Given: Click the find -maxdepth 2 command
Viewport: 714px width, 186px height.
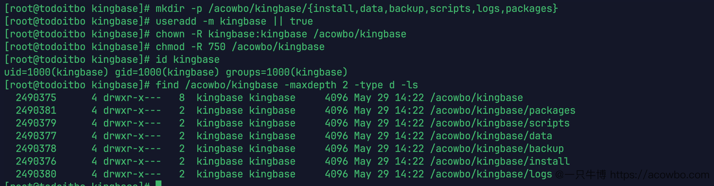Looking at the screenshot, I should pos(287,85).
